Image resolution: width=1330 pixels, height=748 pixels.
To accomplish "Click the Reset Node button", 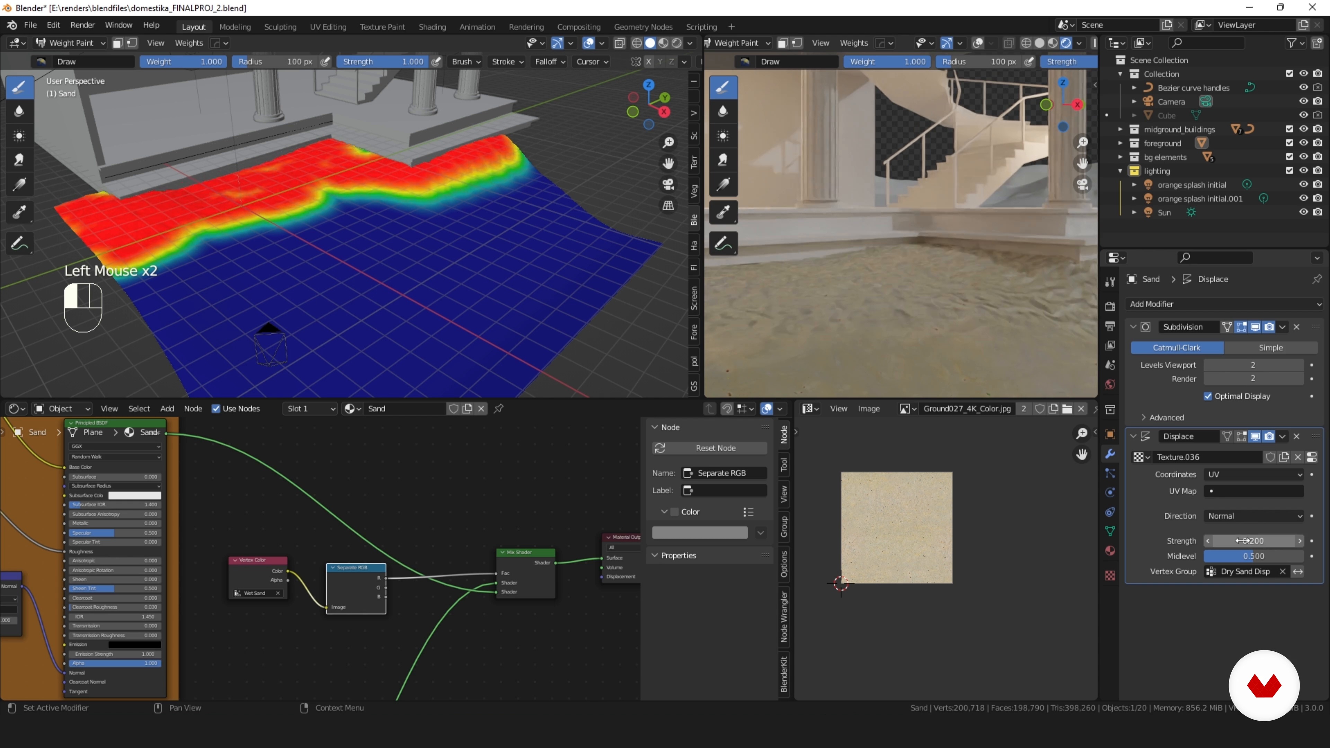I will click(710, 448).
